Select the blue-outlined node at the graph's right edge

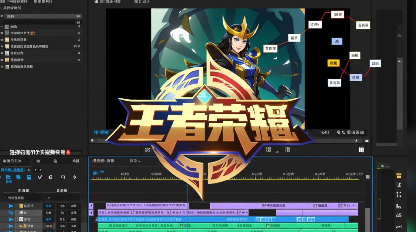click(375, 63)
